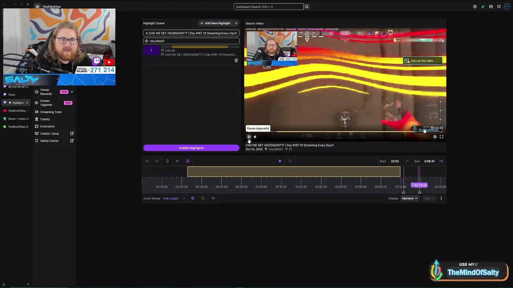Click the timeline marker arrow near 02:10:00

tap(404, 193)
